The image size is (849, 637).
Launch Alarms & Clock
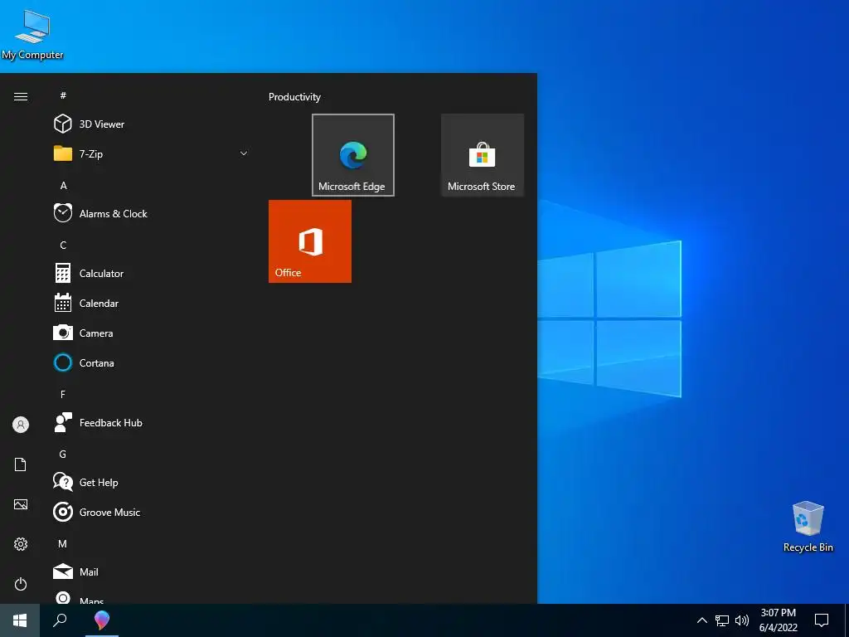(149, 213)
